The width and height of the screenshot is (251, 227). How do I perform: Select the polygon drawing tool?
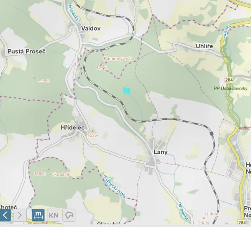click(x=69, y=215)
